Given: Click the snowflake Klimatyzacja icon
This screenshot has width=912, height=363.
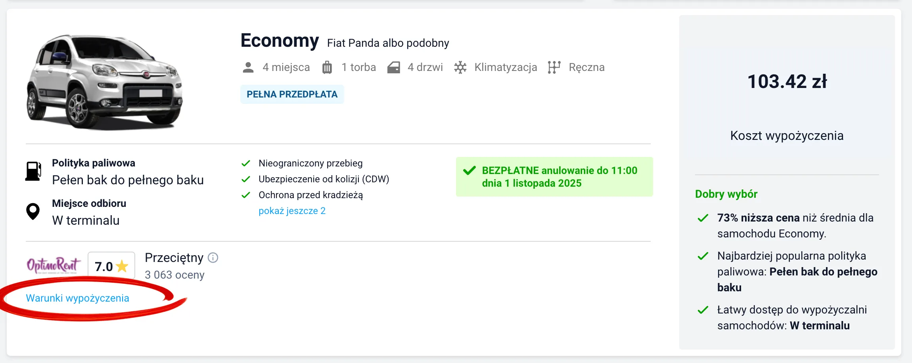Looking at the screenshot, I should pyautogui.click(x=460, y=67).
